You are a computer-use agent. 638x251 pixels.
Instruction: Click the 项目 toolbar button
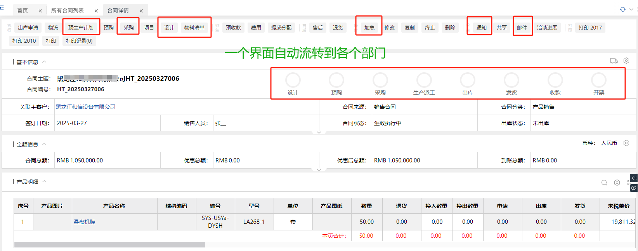pyautogui.click(x=149, y=28)
